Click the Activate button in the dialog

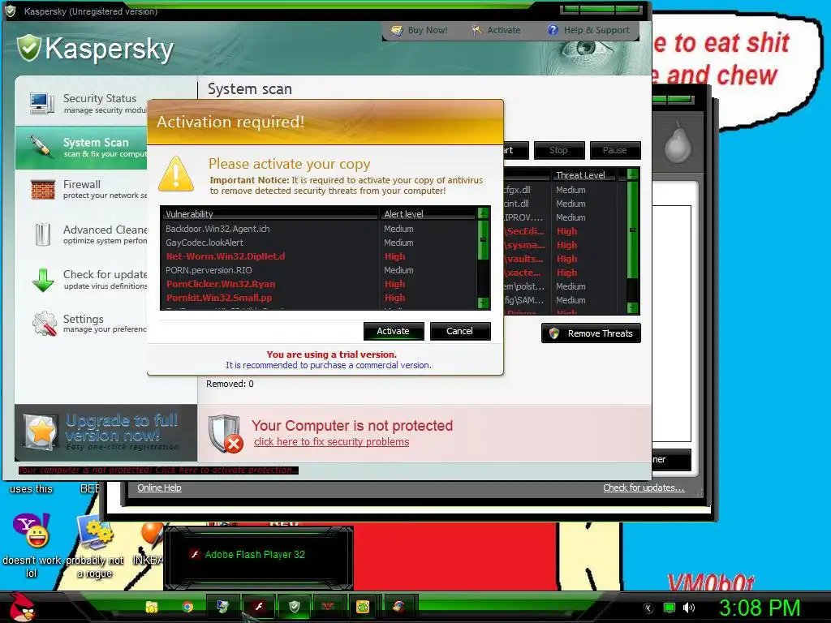tap(394, 331)
